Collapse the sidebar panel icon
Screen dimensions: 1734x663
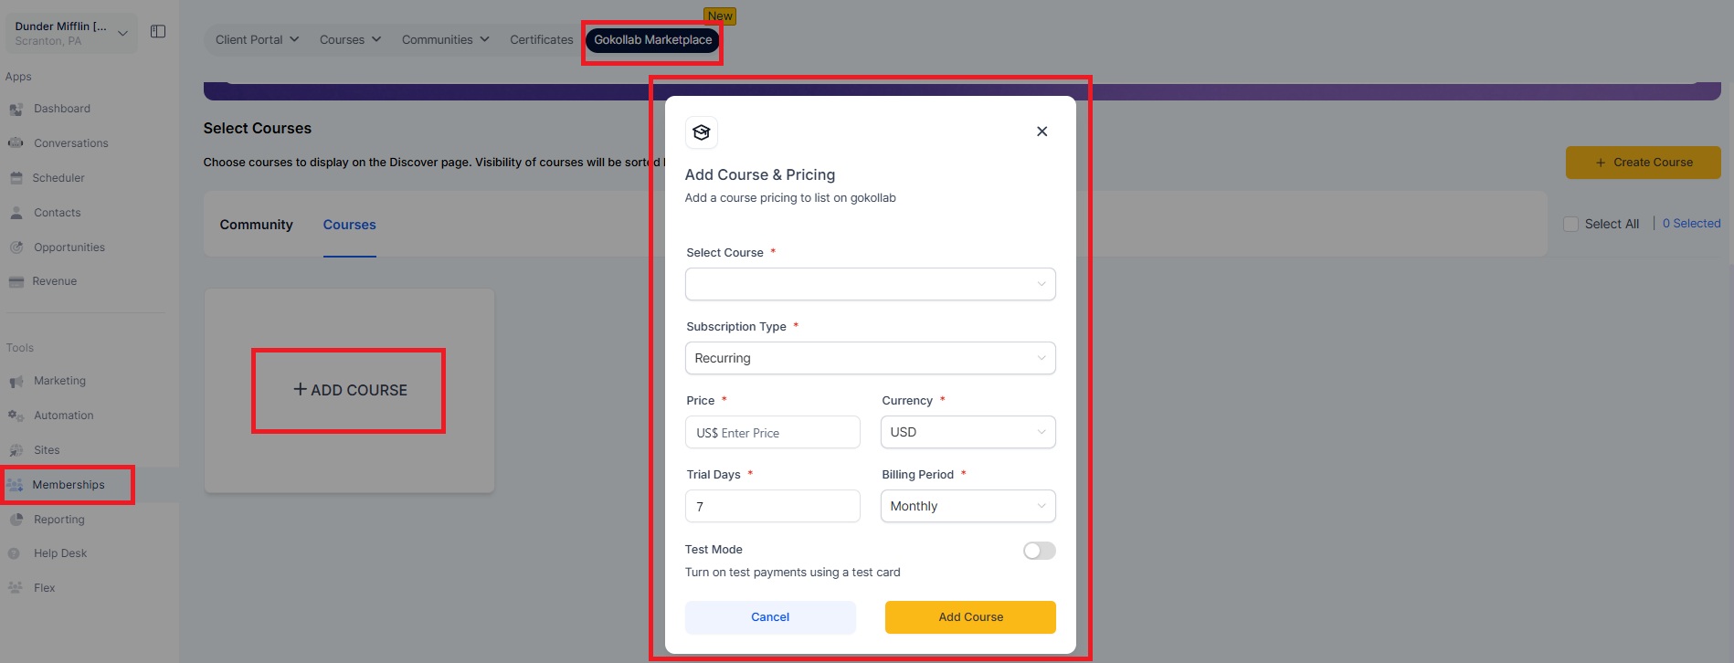[158, 32]
